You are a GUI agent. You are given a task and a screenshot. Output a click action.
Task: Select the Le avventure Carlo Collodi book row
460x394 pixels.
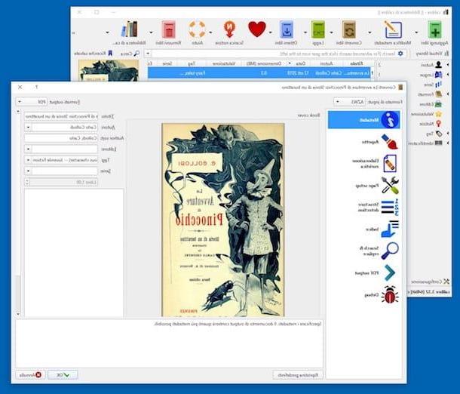pyautogui.click(x=259, y=72)
